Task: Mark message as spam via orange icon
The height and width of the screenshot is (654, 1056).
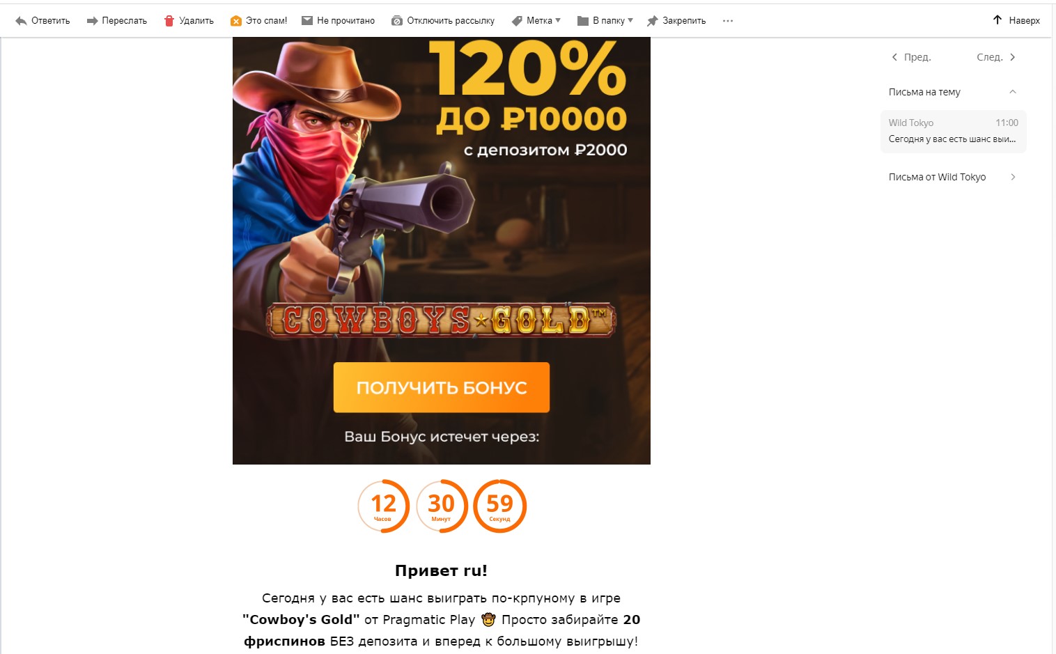Action: (x=236, y=21)
